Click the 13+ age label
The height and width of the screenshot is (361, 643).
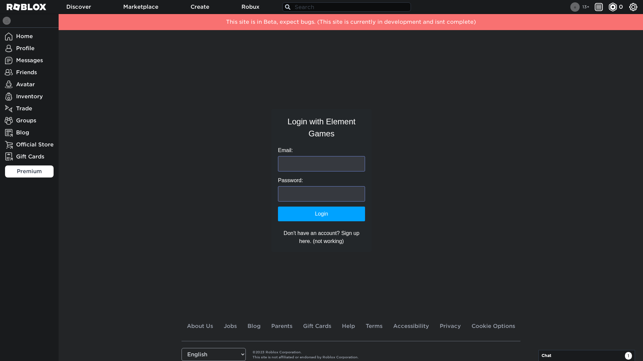586,7
